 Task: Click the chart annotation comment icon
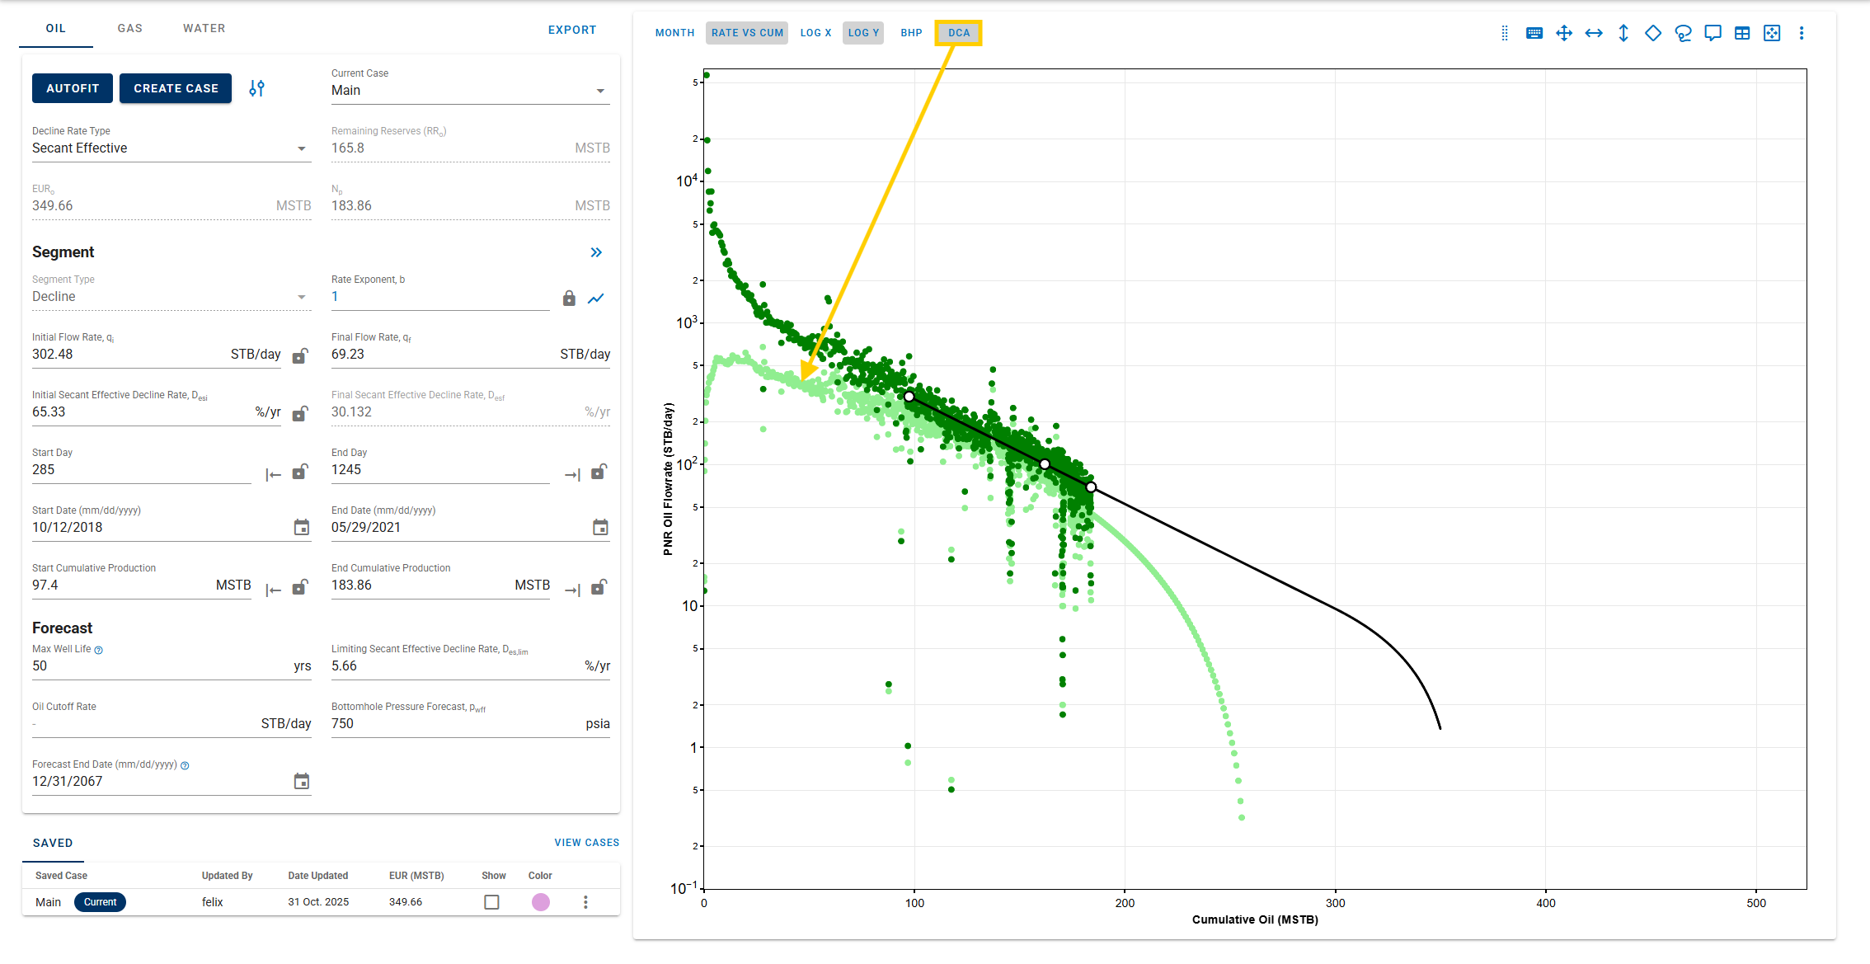[1713, 33]
